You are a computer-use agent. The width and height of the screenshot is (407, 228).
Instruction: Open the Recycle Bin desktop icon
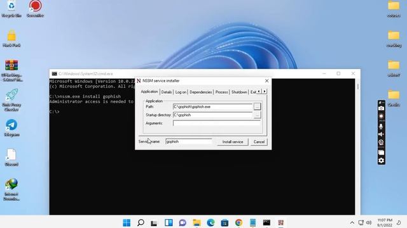point(11,9)
